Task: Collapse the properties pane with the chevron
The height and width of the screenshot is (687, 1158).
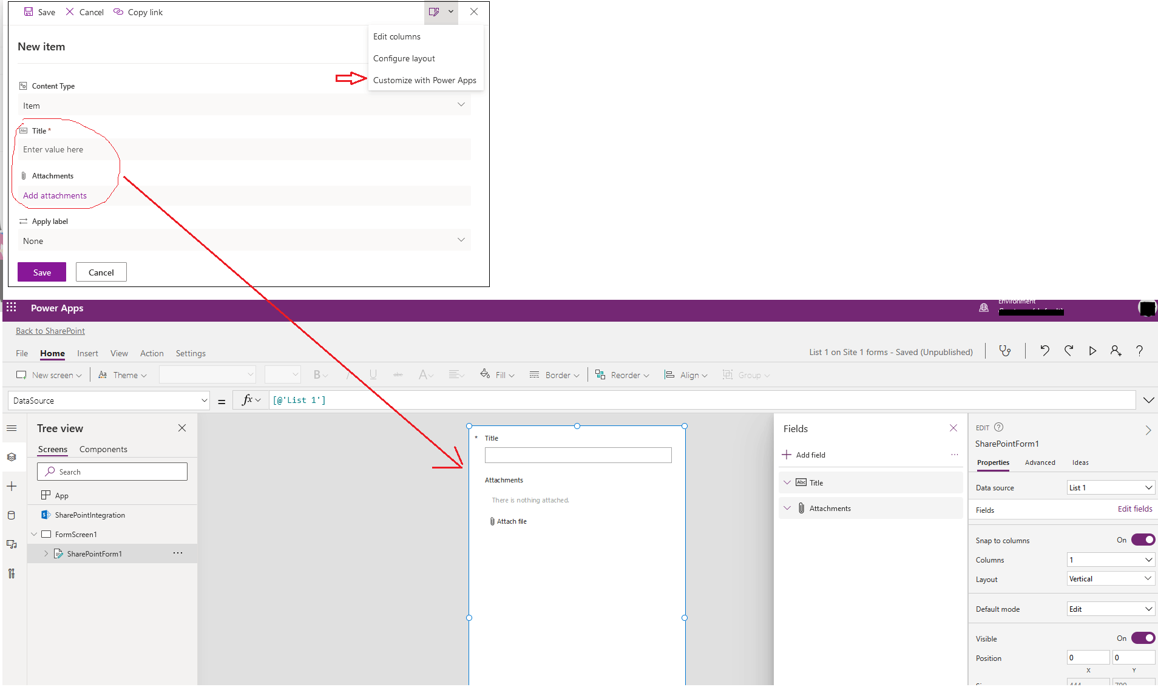Action: pyautogui.click(x=1148, y=430)
